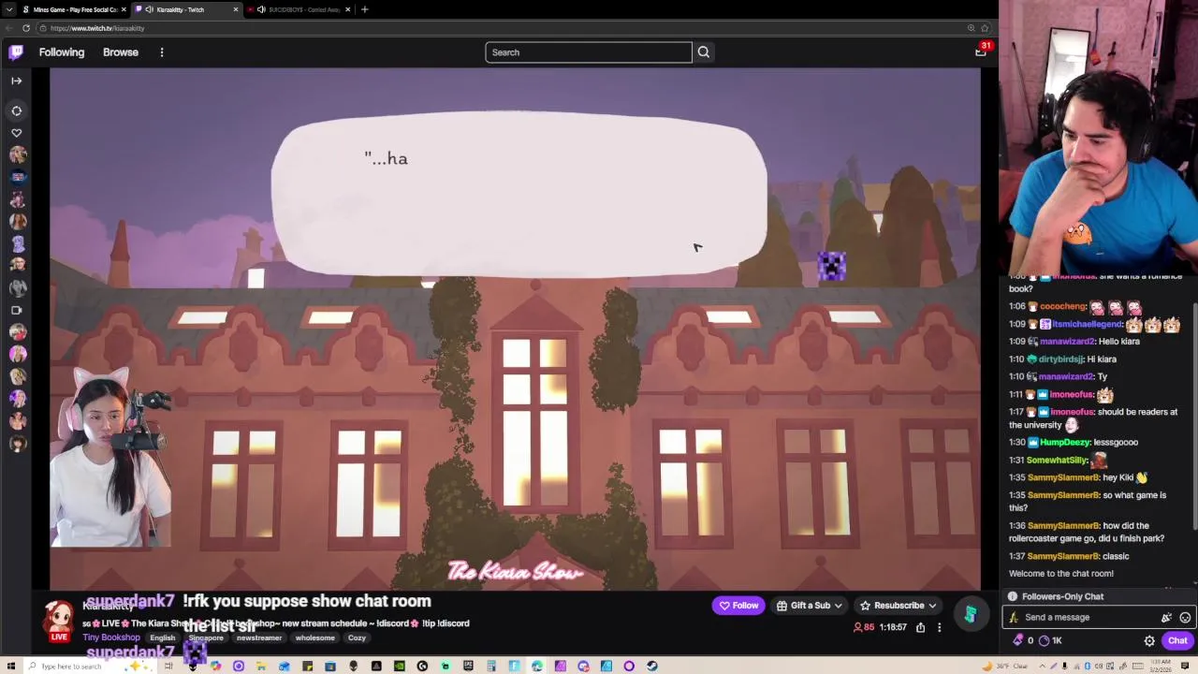Click the search magnifier button
The image size is (1198, 674).
[704, 52]
